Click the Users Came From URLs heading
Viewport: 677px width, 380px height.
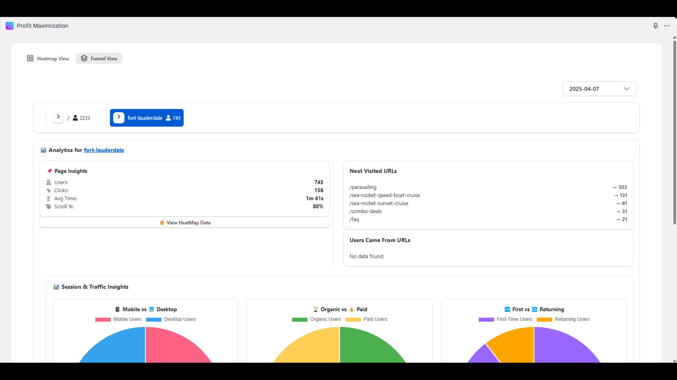380,240
